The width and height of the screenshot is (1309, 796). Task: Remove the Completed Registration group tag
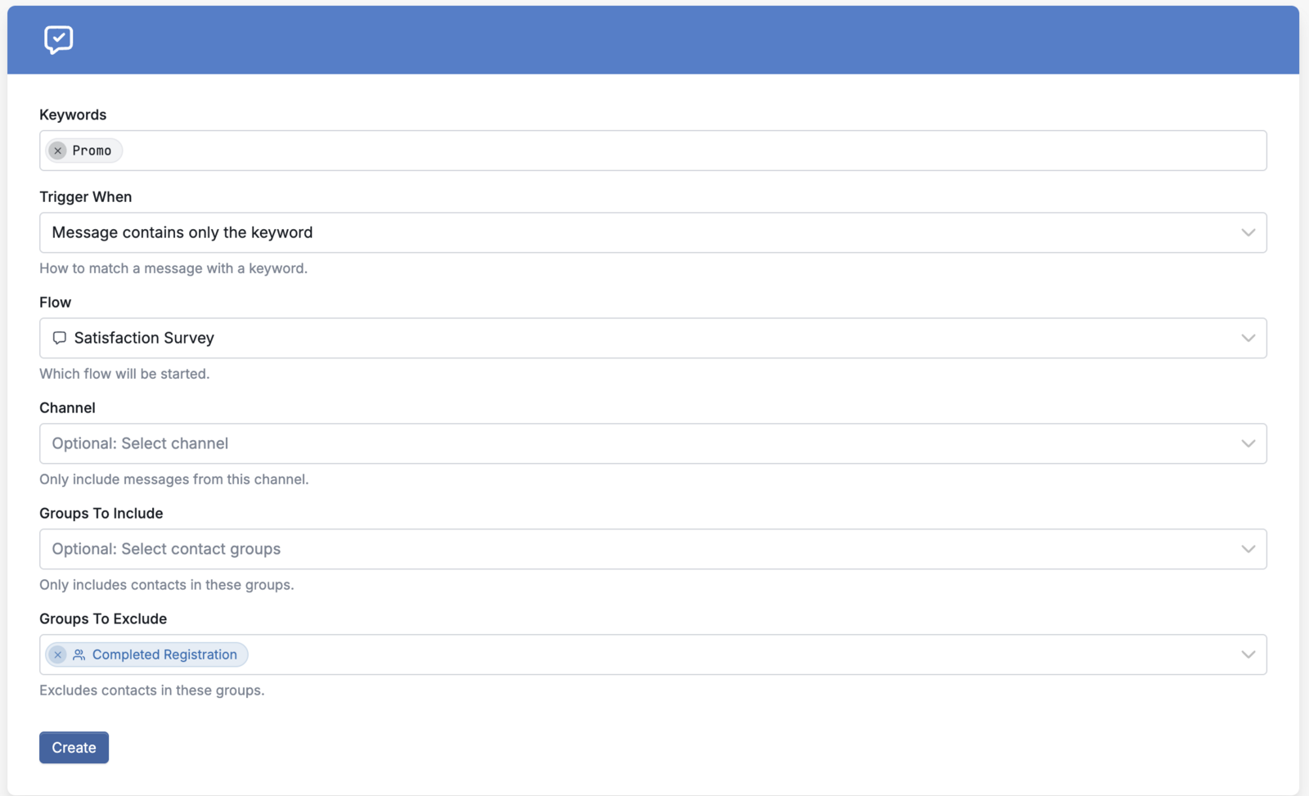point(57,654)
